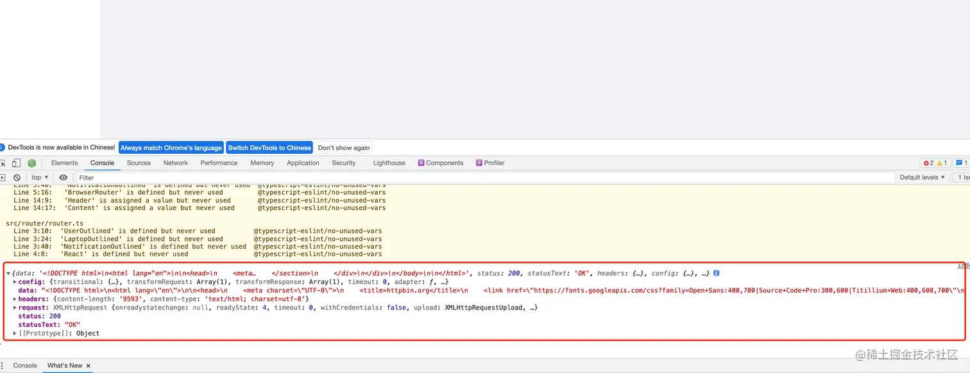970x373 pixels.
Task: Open the errors and warnings counter
Action: 935,163
